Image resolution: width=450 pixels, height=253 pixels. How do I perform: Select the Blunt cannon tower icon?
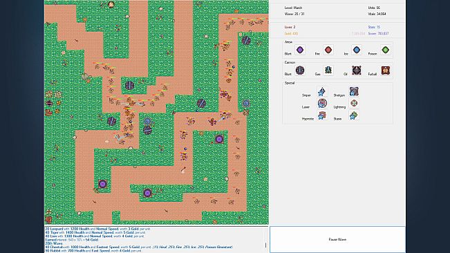(299, 71)
